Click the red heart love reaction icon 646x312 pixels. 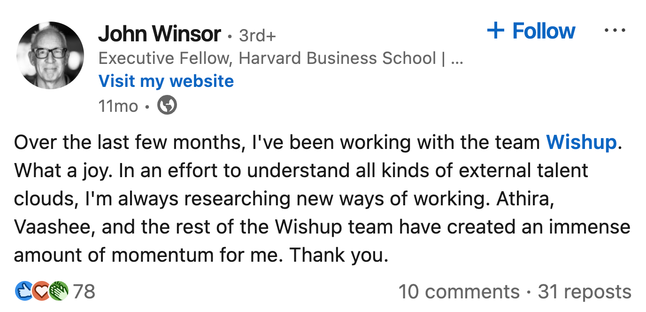tap(41, 291)
